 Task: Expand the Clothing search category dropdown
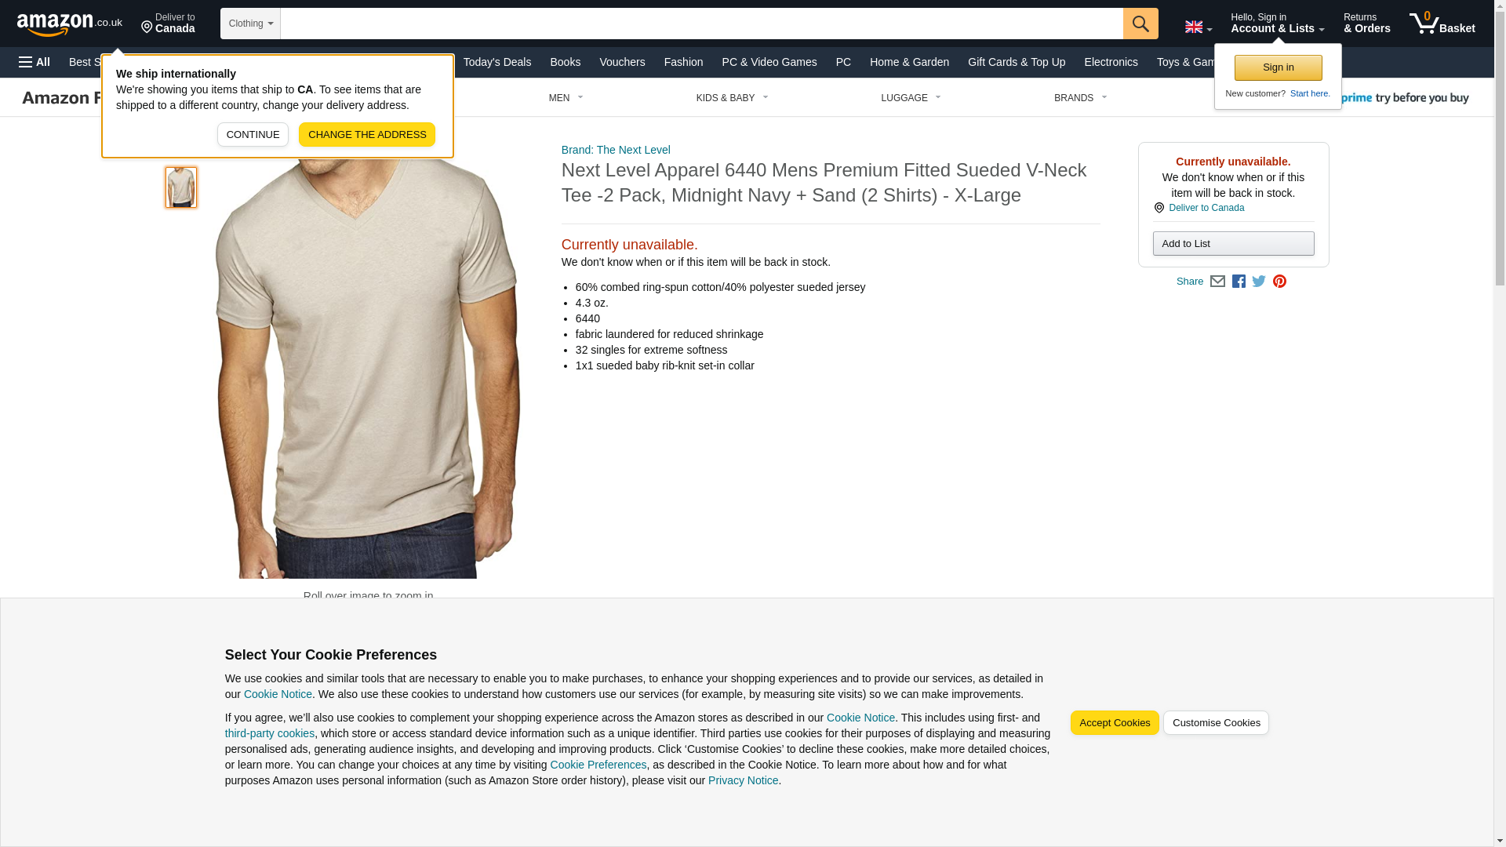pyautogui.click(x=250, y=24)
